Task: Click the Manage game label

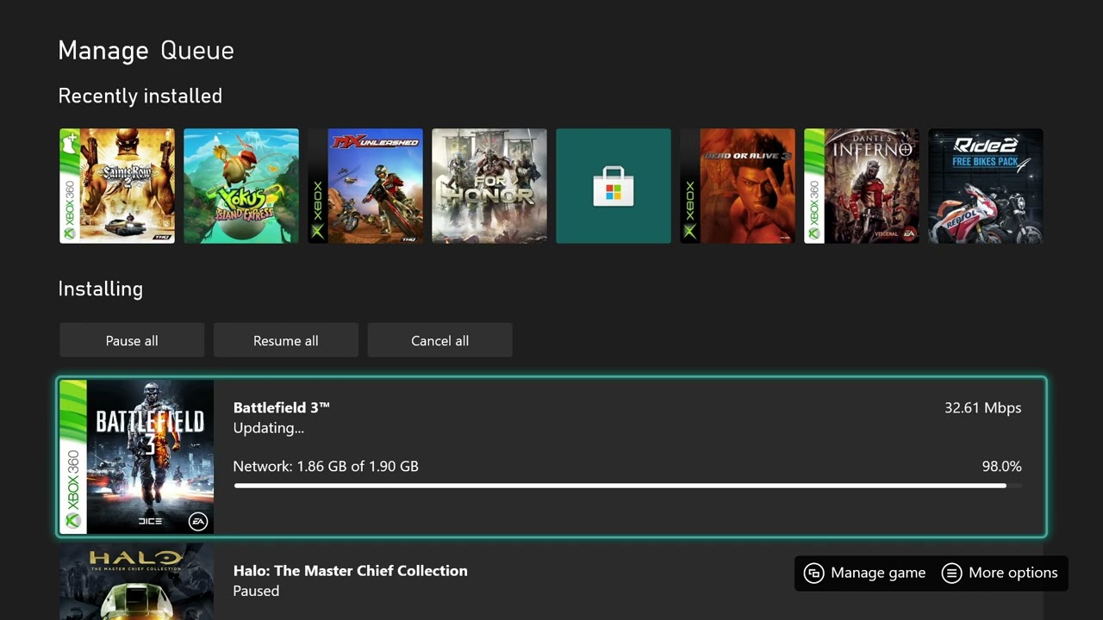Action: [x=878, y=573]
